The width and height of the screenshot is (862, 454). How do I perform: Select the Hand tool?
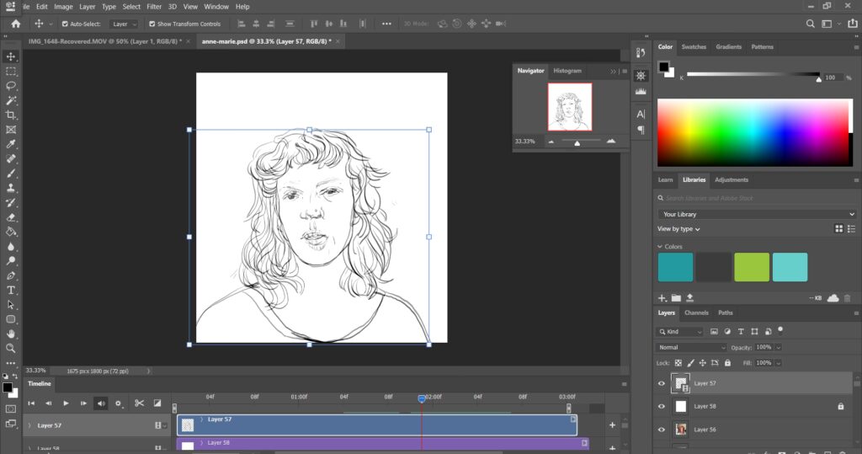11,334
